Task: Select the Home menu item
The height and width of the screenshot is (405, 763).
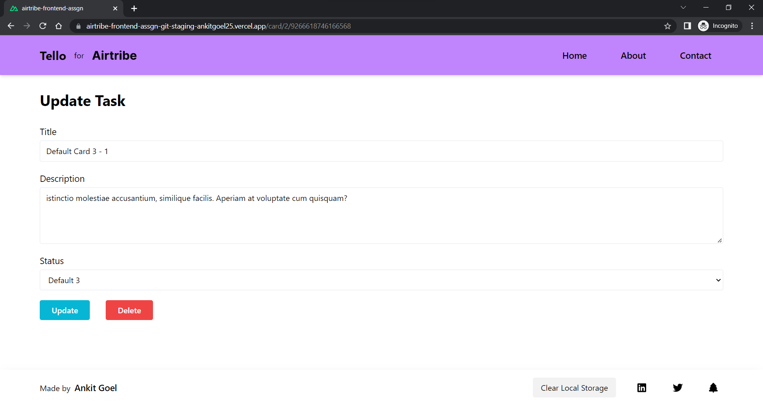Action: click(x=574, y=56)
